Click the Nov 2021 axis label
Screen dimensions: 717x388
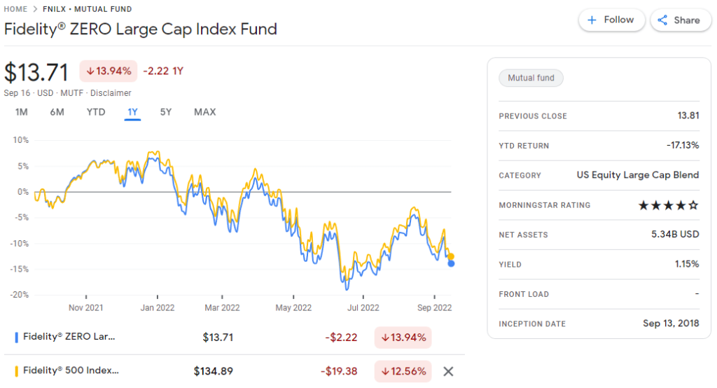point(86,308)
